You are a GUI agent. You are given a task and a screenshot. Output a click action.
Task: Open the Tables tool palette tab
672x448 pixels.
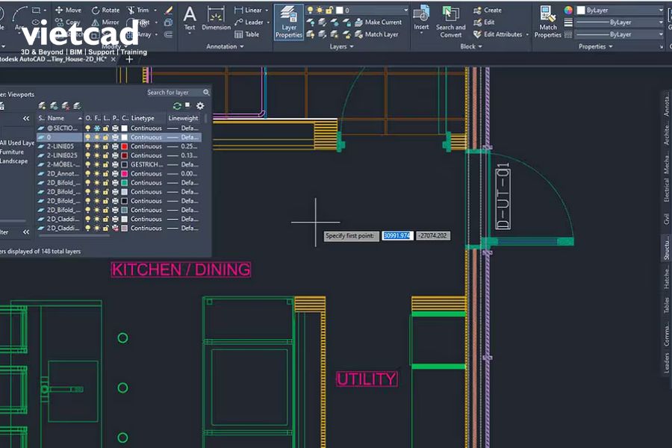point(666,305)
